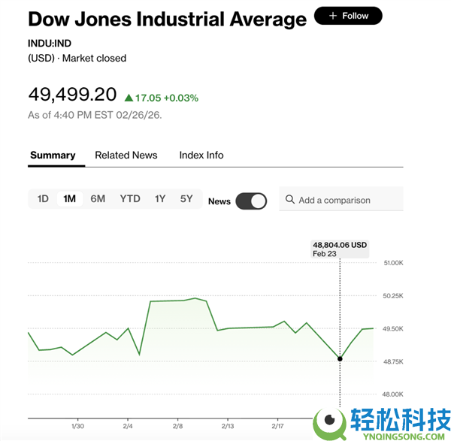Show the 1Y chart range
This screenshot has height=441, width=451.
160,199
